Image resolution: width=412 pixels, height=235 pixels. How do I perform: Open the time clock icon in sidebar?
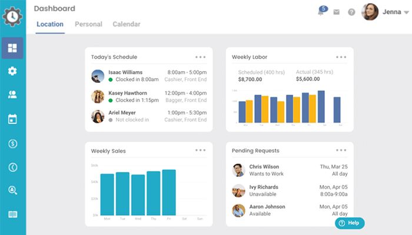12,167
